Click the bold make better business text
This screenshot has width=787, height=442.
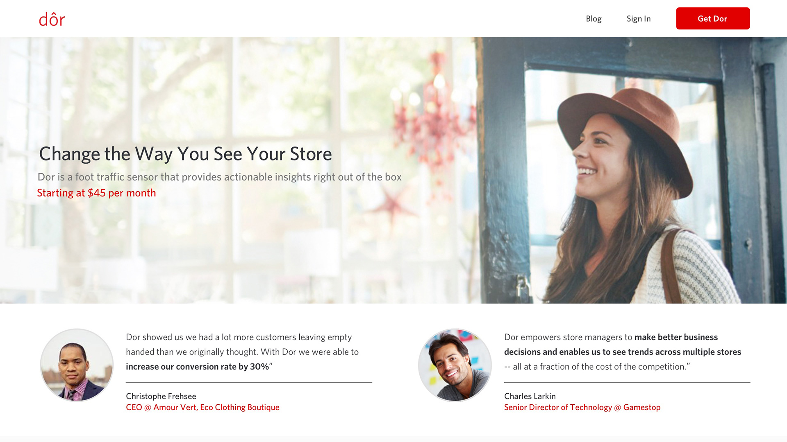pos(676,337)
